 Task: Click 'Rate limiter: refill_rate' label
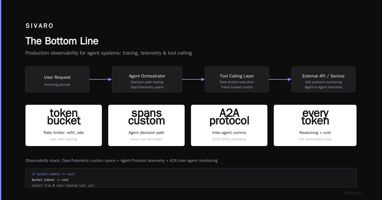64,133
